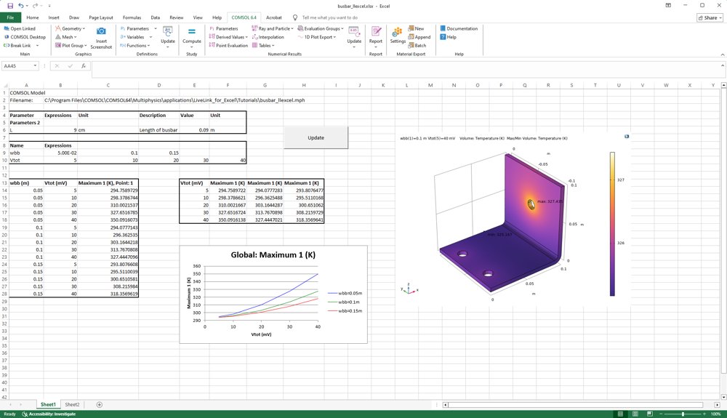Click the Tell me what you want to do field
727x418 pixels.
(329, 17)
